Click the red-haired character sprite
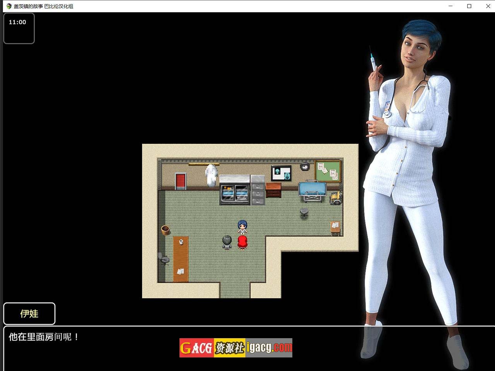 click(242, 242)
